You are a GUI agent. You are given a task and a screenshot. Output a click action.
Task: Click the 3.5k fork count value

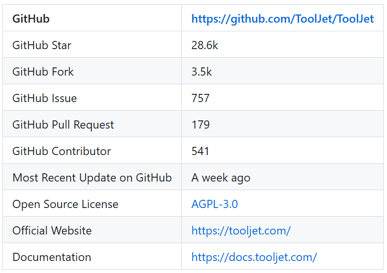pos(201,72)
